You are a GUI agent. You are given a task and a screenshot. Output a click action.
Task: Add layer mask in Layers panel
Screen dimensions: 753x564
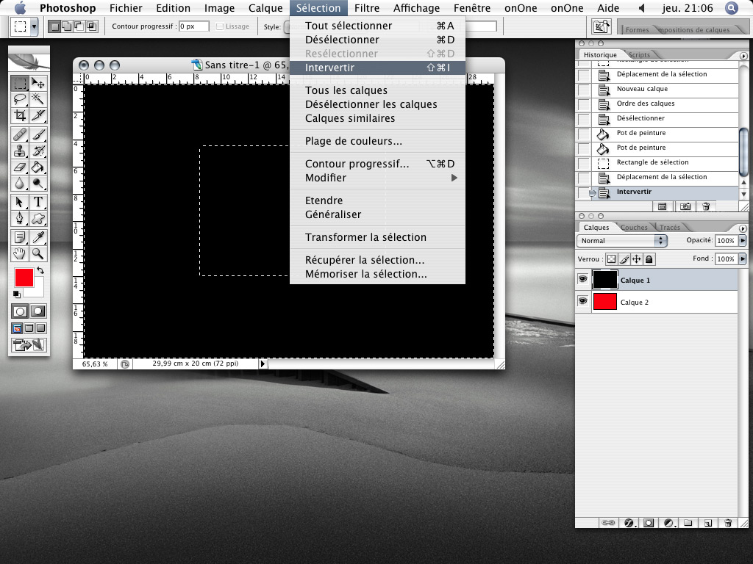649,523
